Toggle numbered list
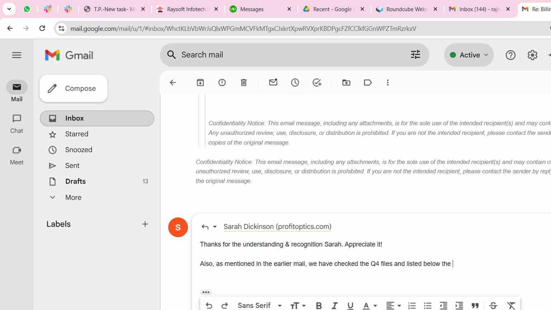The image size is (551, 310). (x=412, y=305)
